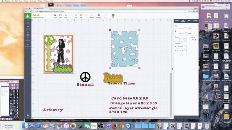Click the mirror horizontal icon

[192, 40]
